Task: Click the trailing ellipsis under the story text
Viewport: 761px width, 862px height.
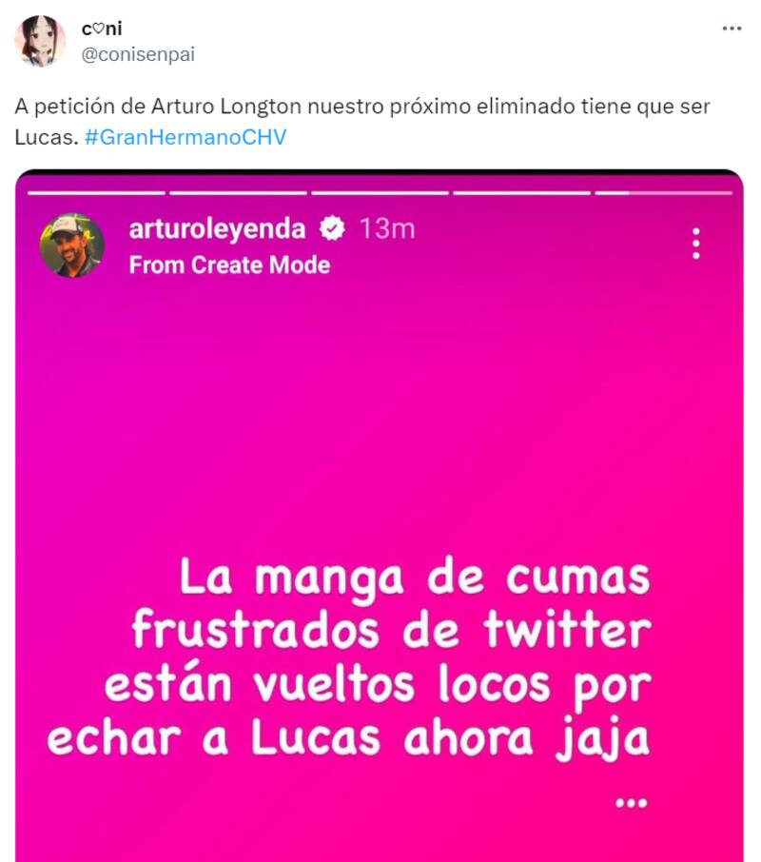Action: [632, 803]
